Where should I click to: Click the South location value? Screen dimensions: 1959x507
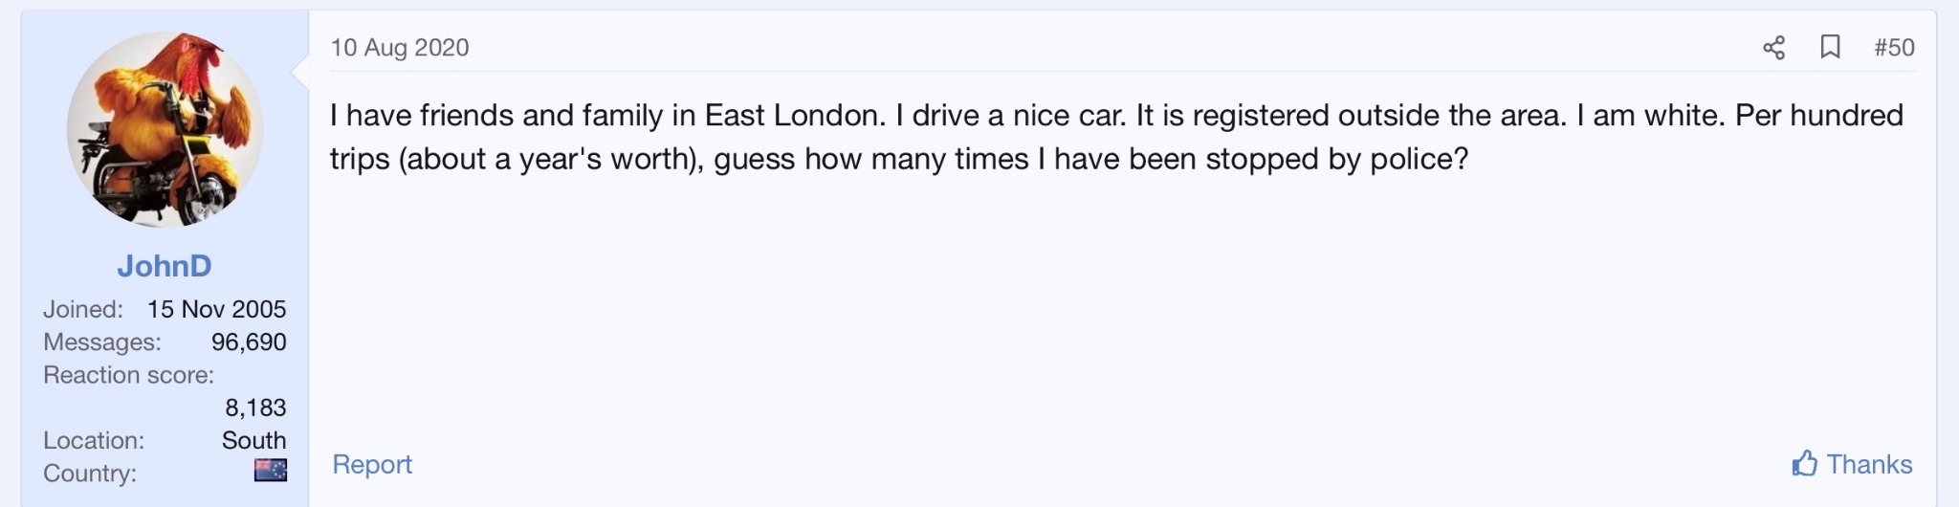click(253, 440)
